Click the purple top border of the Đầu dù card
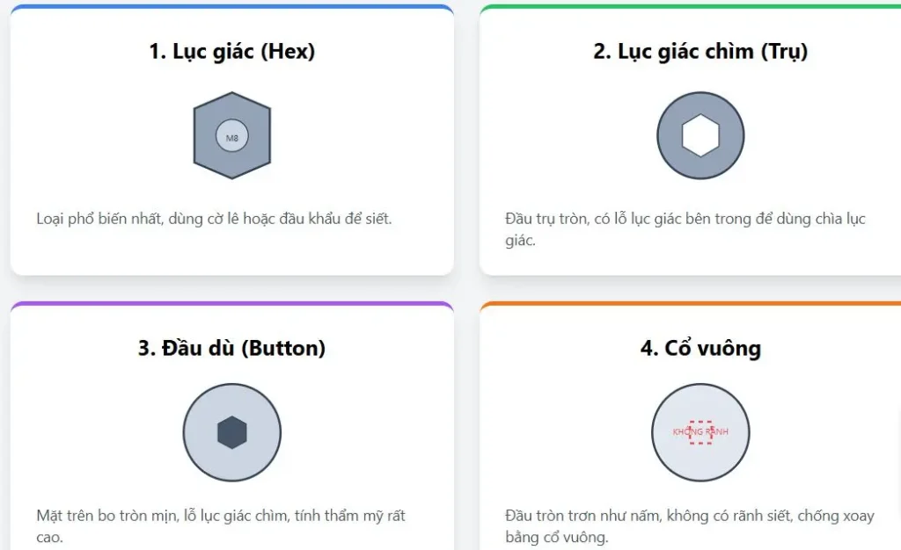This screenshot has width=901, height=550. click(232, 304)
